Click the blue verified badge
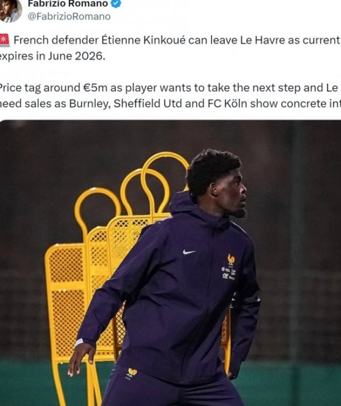Viewport: 341px width, 406px height. (115, 3)
